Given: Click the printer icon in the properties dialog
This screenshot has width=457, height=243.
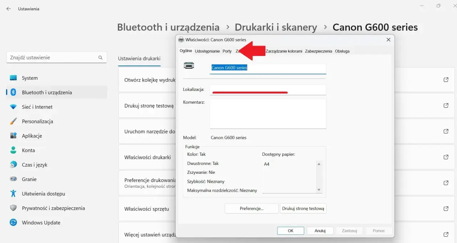Looking at the screenshot, I should (189, 66).
